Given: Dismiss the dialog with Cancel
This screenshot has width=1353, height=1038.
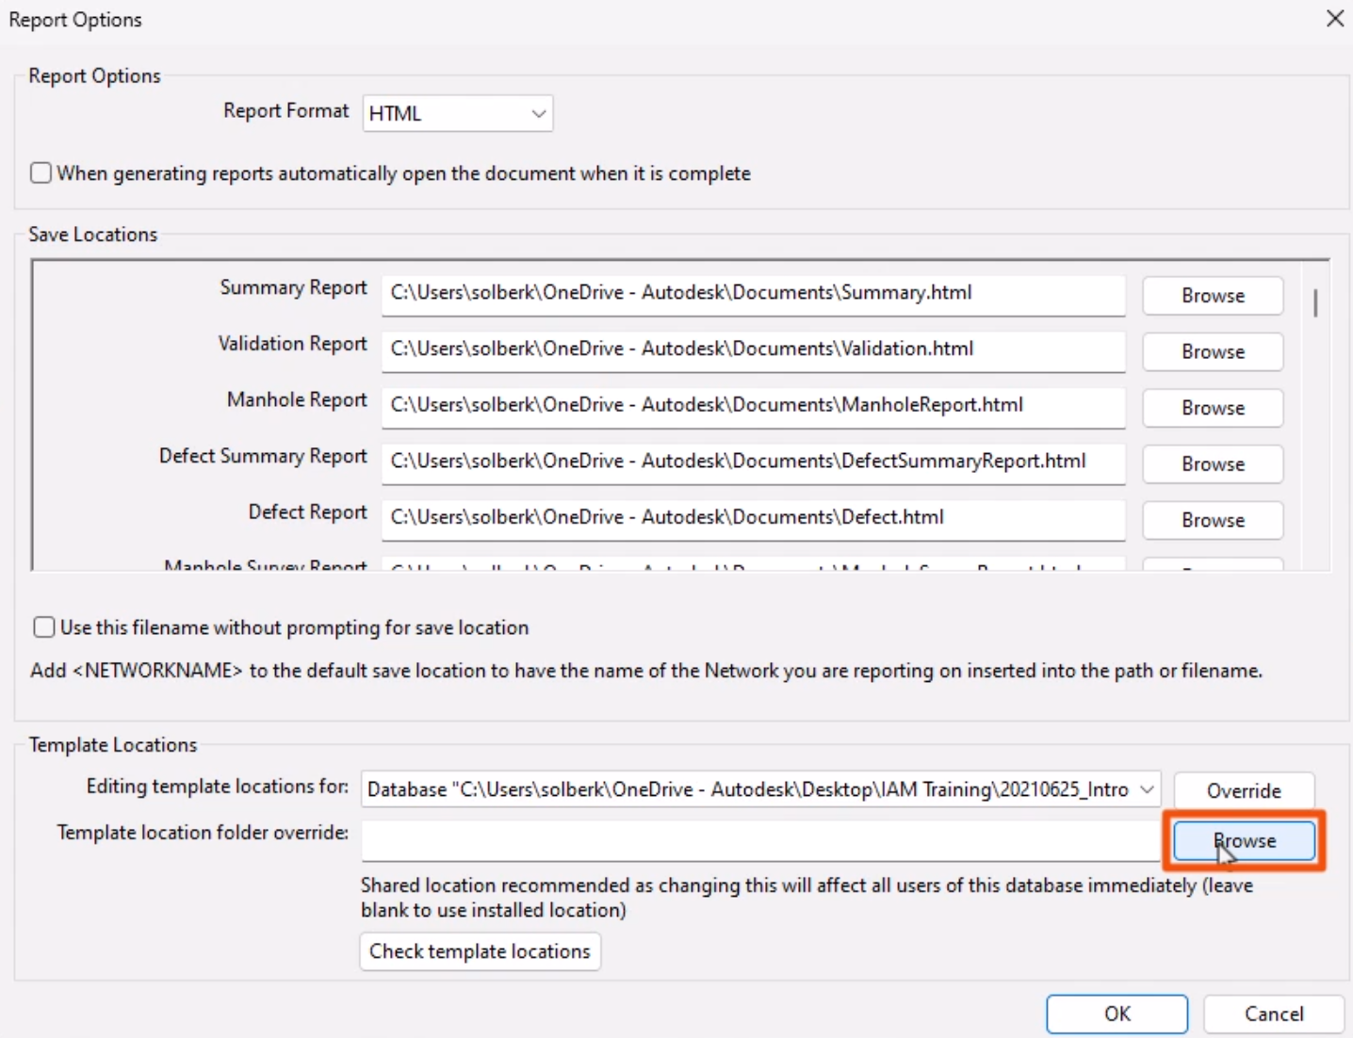Looking at the screenshot, I should tap(1274, 1014).
